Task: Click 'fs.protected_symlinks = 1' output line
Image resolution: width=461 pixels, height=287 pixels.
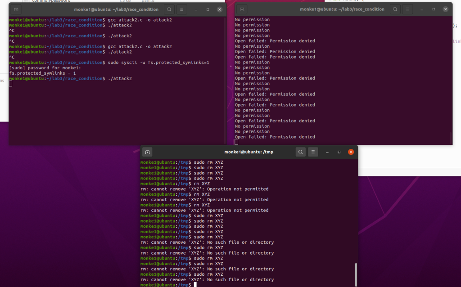Action: 42,73
